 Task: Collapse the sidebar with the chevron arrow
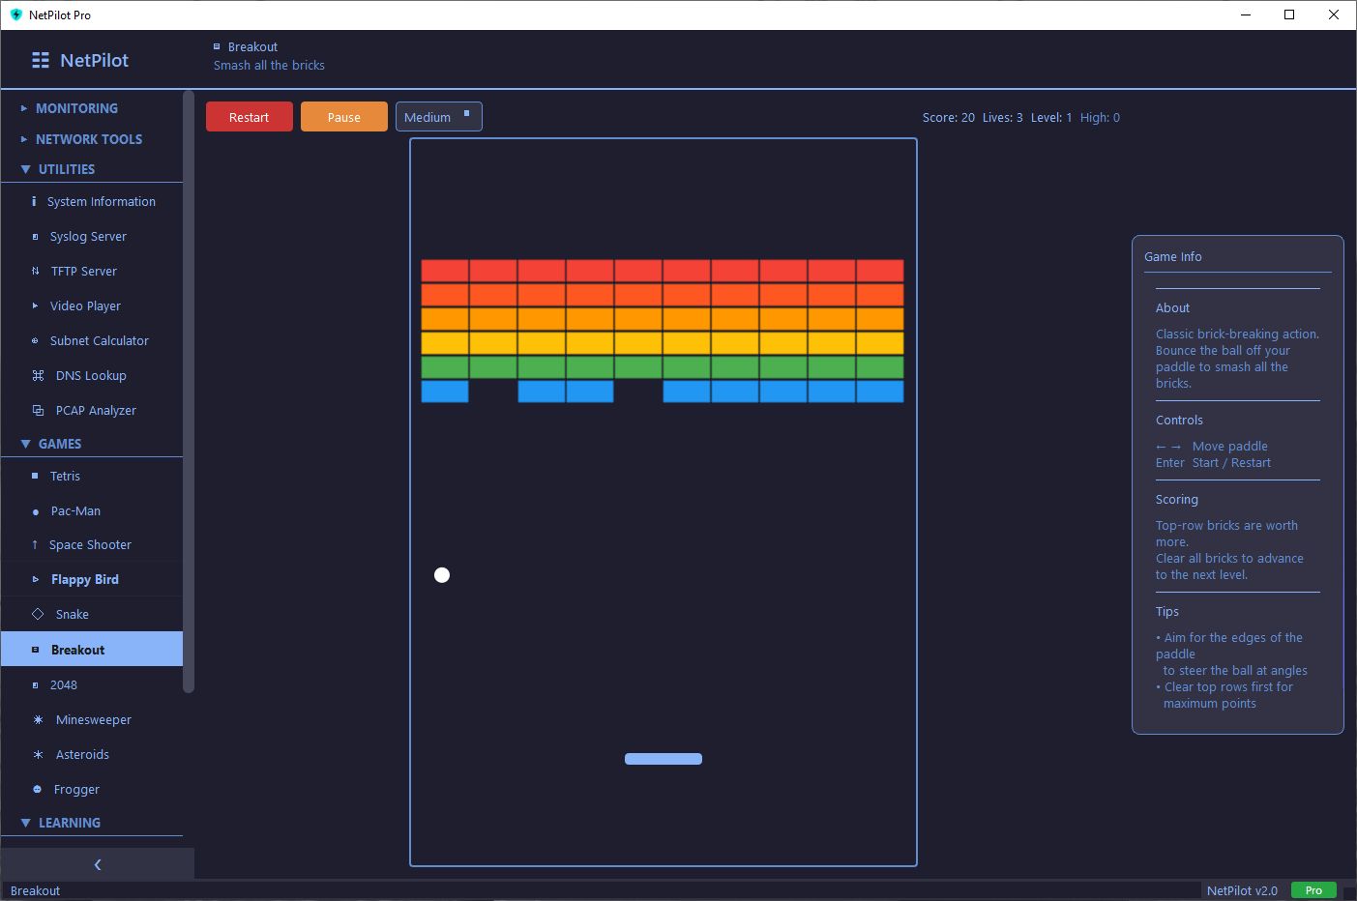pos(97,864)
